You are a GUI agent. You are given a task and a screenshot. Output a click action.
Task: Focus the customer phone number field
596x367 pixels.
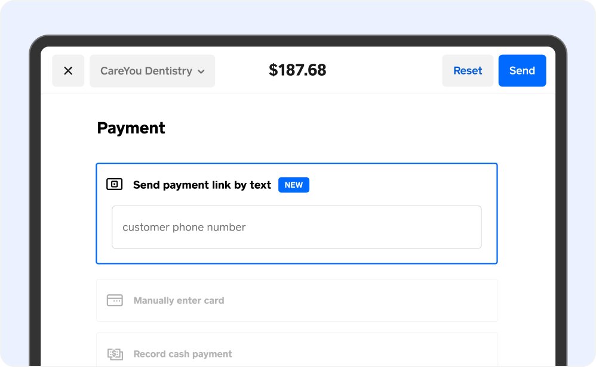tap(296, 227)
